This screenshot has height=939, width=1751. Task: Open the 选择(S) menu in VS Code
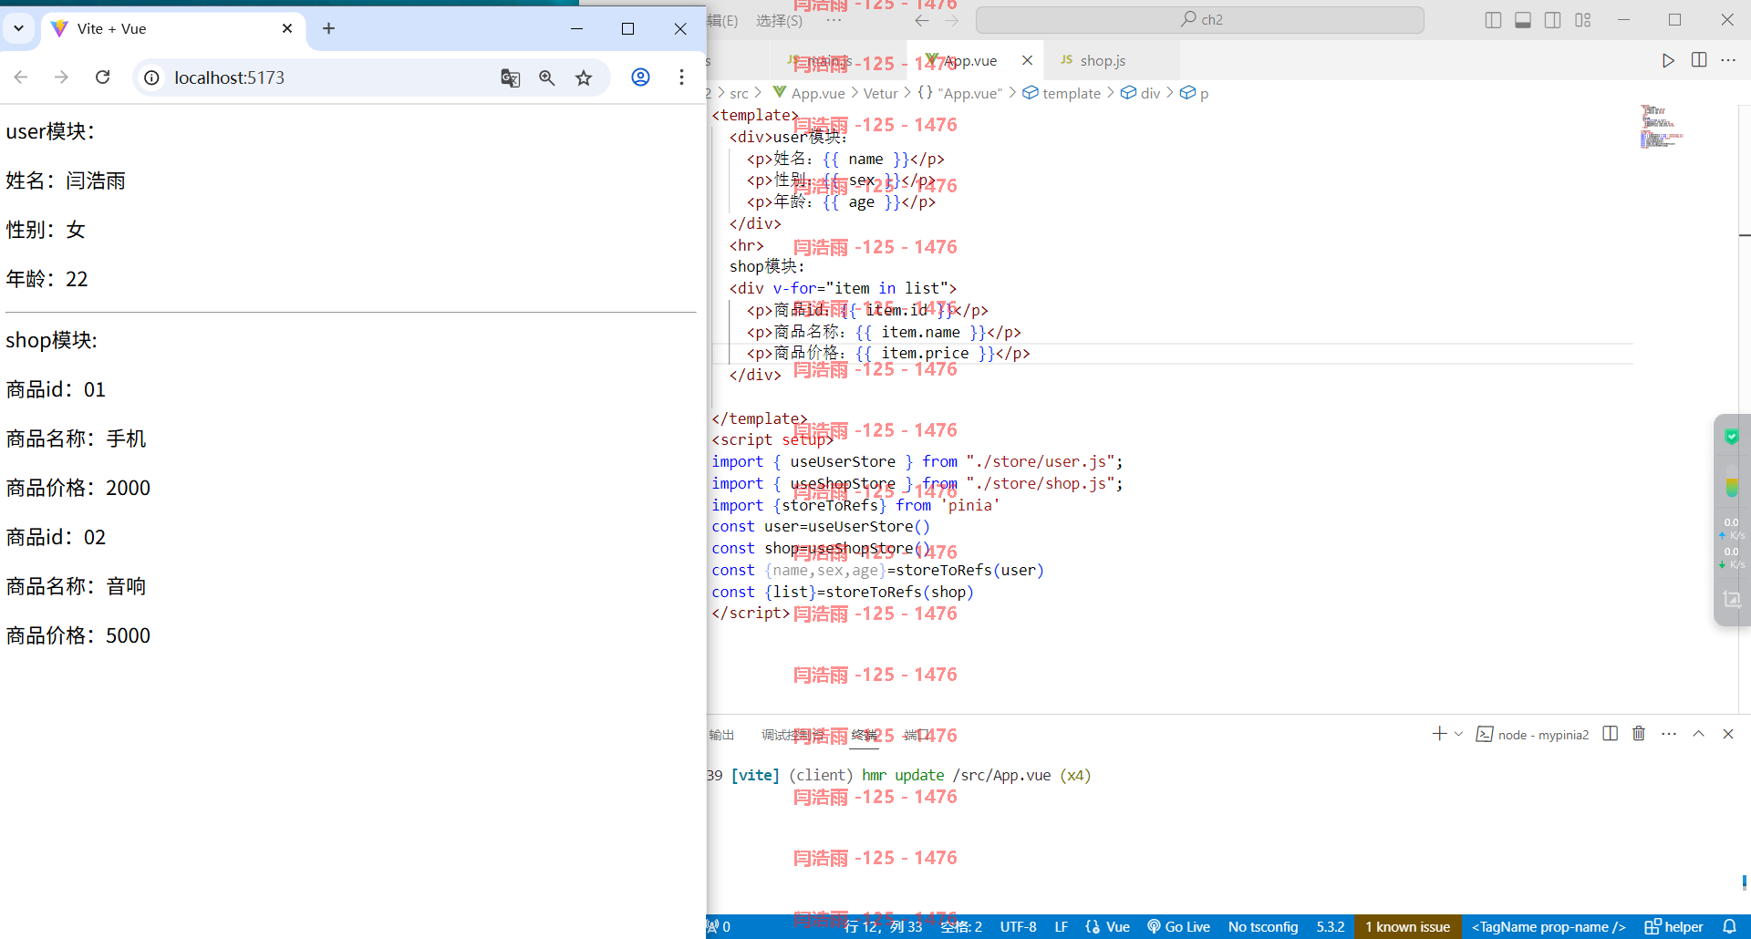tap(779, 20)
